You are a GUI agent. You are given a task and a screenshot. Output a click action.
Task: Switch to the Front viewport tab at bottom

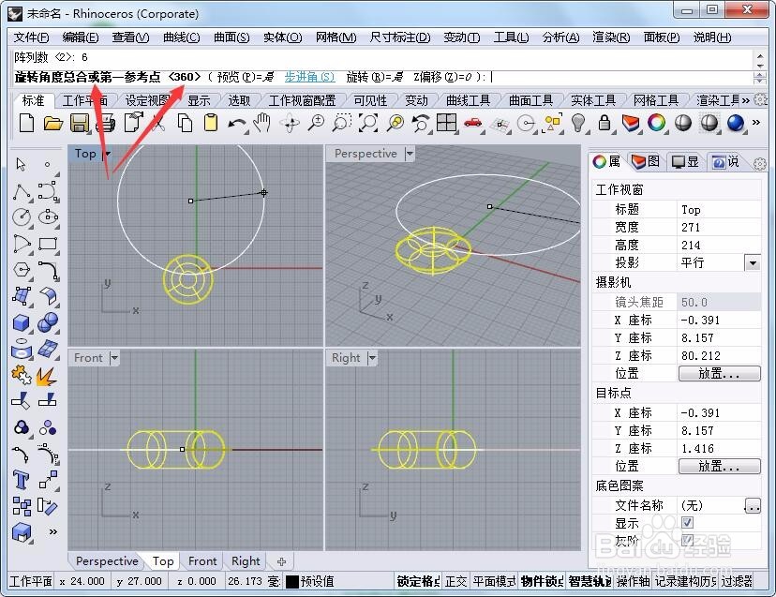pyautogui.click(x=202, y=561)
